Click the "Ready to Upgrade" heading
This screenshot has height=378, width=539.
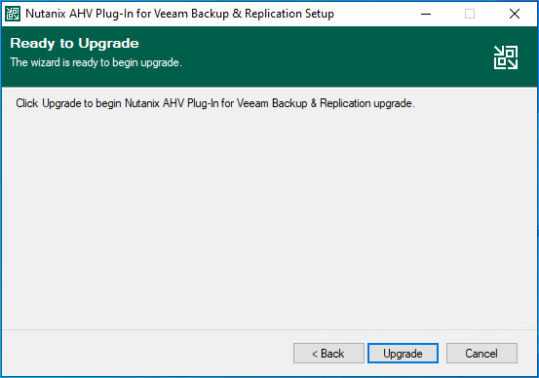(x=75, y=44)
